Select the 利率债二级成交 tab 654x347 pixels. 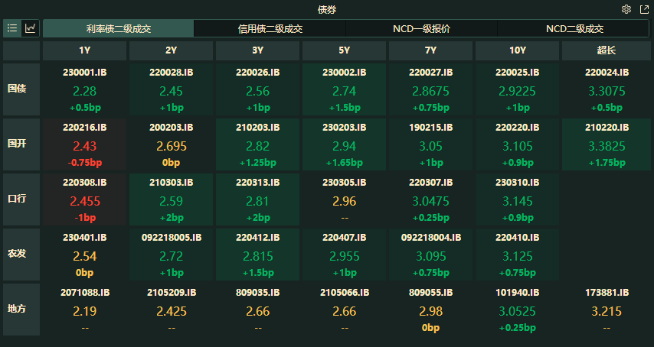(119, 29)
